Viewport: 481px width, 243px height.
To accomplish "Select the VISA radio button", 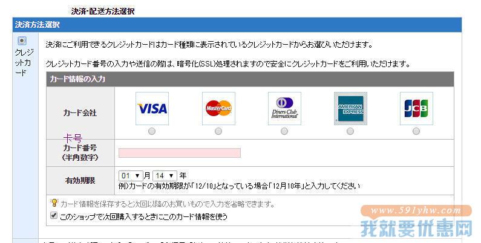I will click(152, 131).
